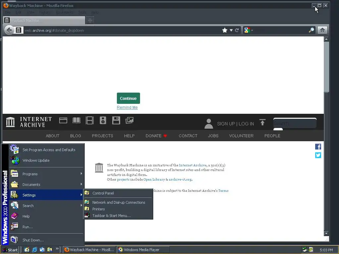Open Windows Update from Start menu
Screen dimensions: 339x254
click(46, 160)
